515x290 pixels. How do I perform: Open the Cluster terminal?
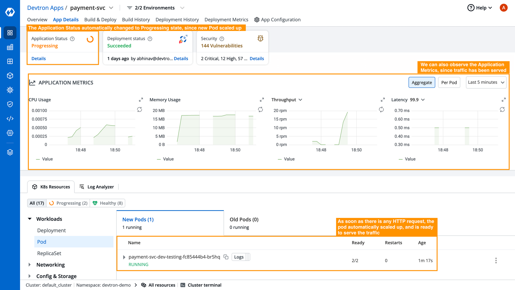(201, 285)
